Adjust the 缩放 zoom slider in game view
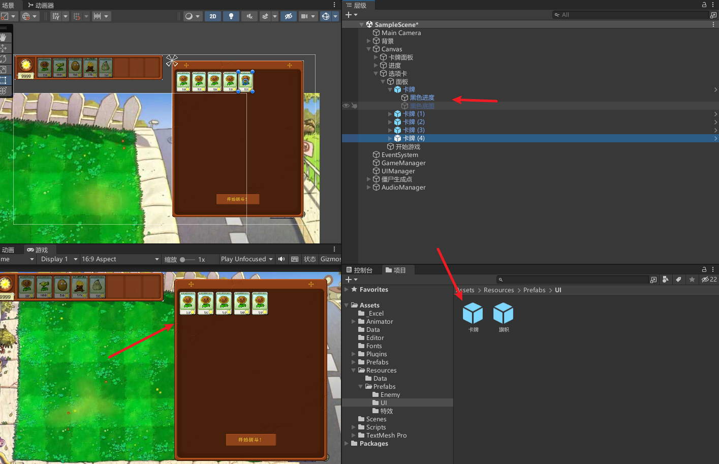The height and width of the screenshot is (464, 719). [187, 259]
